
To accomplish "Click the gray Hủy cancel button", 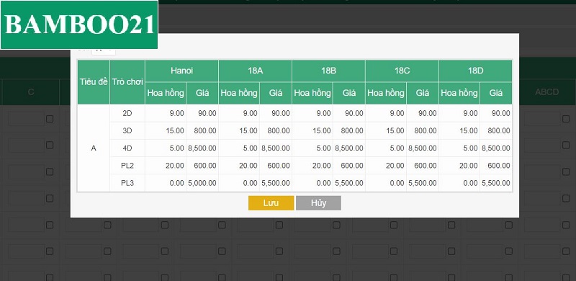I will pos(318,203).
